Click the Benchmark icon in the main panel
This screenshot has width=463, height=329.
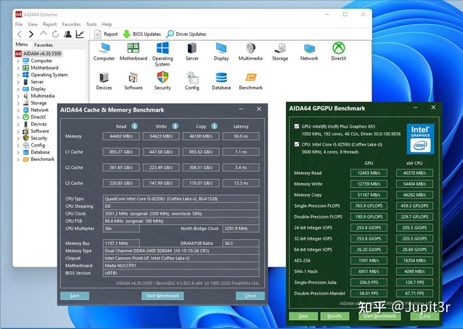250,80
